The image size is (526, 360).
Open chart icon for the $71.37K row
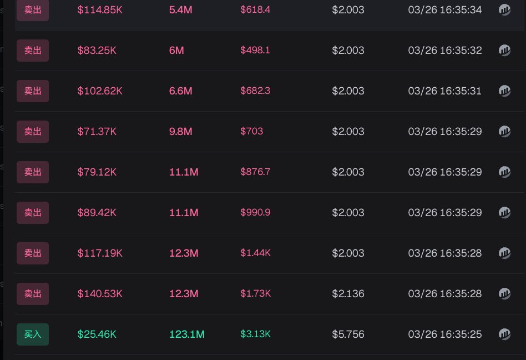504,131
